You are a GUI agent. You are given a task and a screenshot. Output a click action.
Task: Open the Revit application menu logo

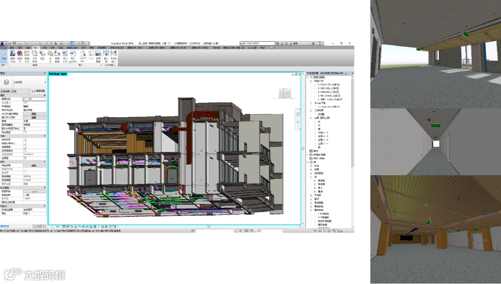pyautogui.click(x=3, y=44)
